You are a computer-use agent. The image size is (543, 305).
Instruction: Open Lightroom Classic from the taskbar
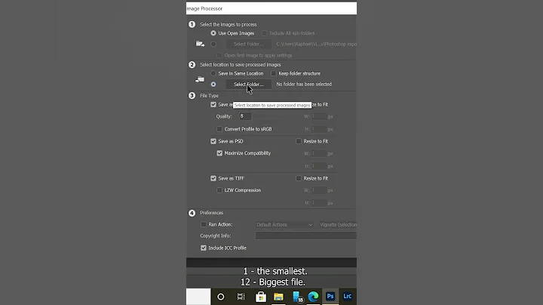pos(348,297)
